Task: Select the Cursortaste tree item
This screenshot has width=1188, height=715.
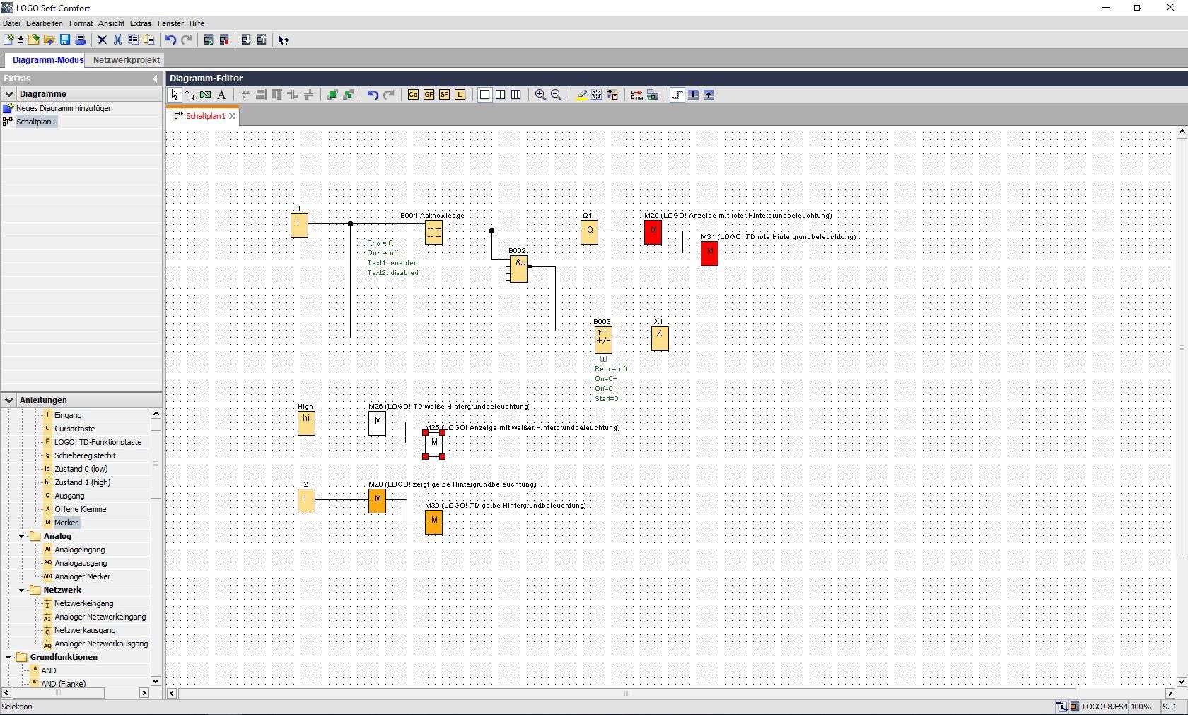Action: pos(74,429)
